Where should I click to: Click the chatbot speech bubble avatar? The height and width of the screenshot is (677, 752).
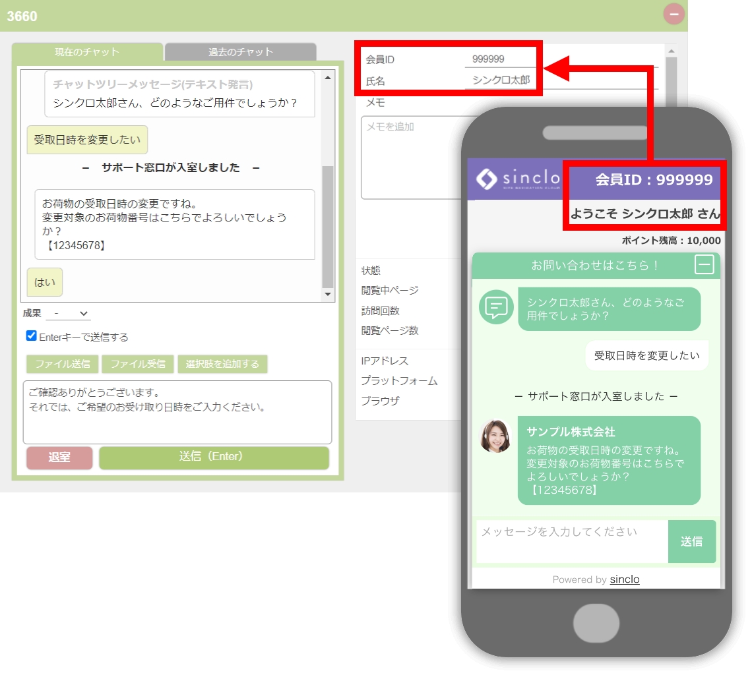tap(496, 307)
